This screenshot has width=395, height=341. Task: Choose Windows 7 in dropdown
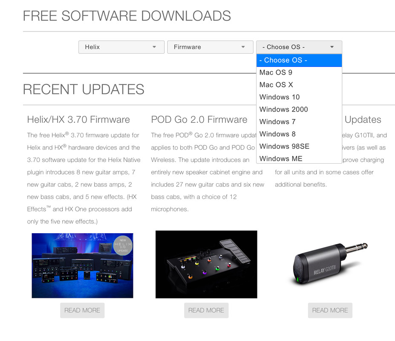[299, 122]
